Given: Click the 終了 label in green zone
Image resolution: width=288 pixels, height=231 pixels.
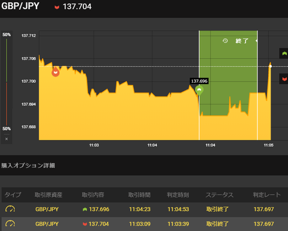Looking at the screenshot, I should pyautogui.click(x=242, y=41).
